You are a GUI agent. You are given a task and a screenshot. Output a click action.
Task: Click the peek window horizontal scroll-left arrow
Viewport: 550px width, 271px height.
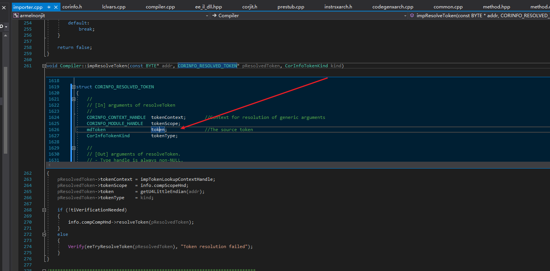point(49,165)
